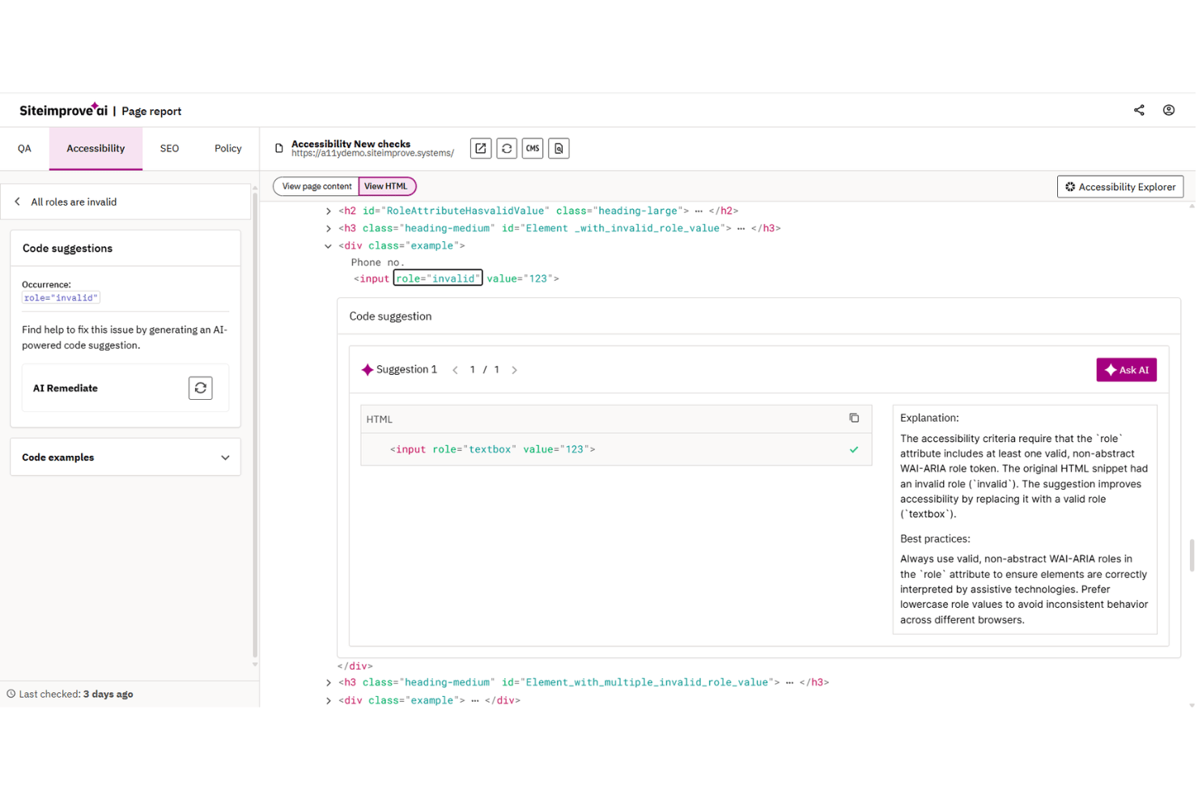Expand the h2 RoleAttributeHasvalidValue node

(x=328, y=211)
